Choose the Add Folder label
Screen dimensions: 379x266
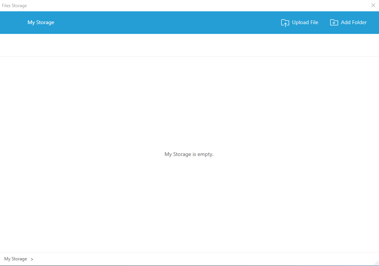click(354, 23)
